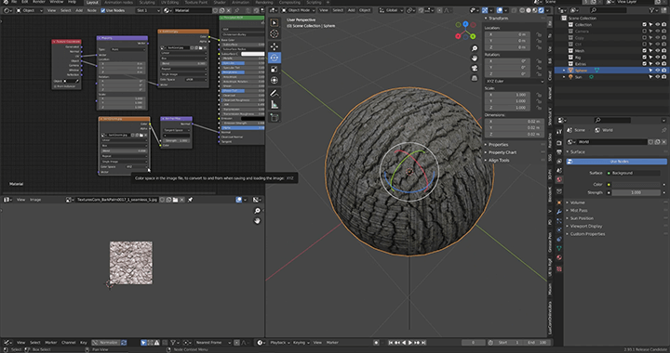Expand the Mist Pass section
This screenshot has height=353, width=670.
pos(579,210)
